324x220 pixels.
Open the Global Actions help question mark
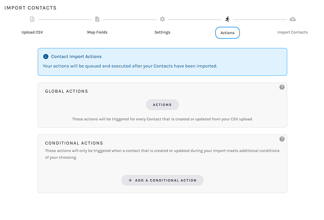(282, 87)
